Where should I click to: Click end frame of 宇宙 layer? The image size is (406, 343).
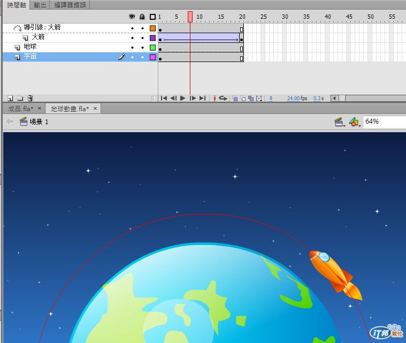coord(241,58)
